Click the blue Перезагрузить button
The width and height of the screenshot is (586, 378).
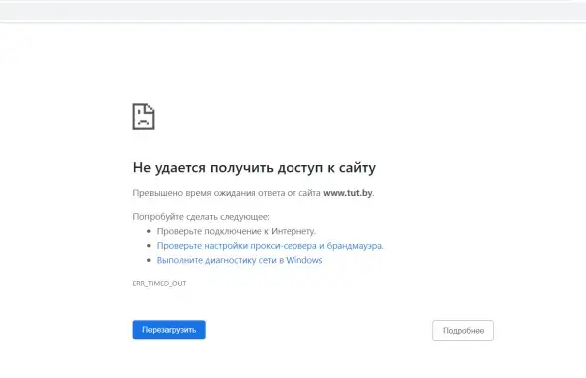pyautogui.click(x=169, y=330)
